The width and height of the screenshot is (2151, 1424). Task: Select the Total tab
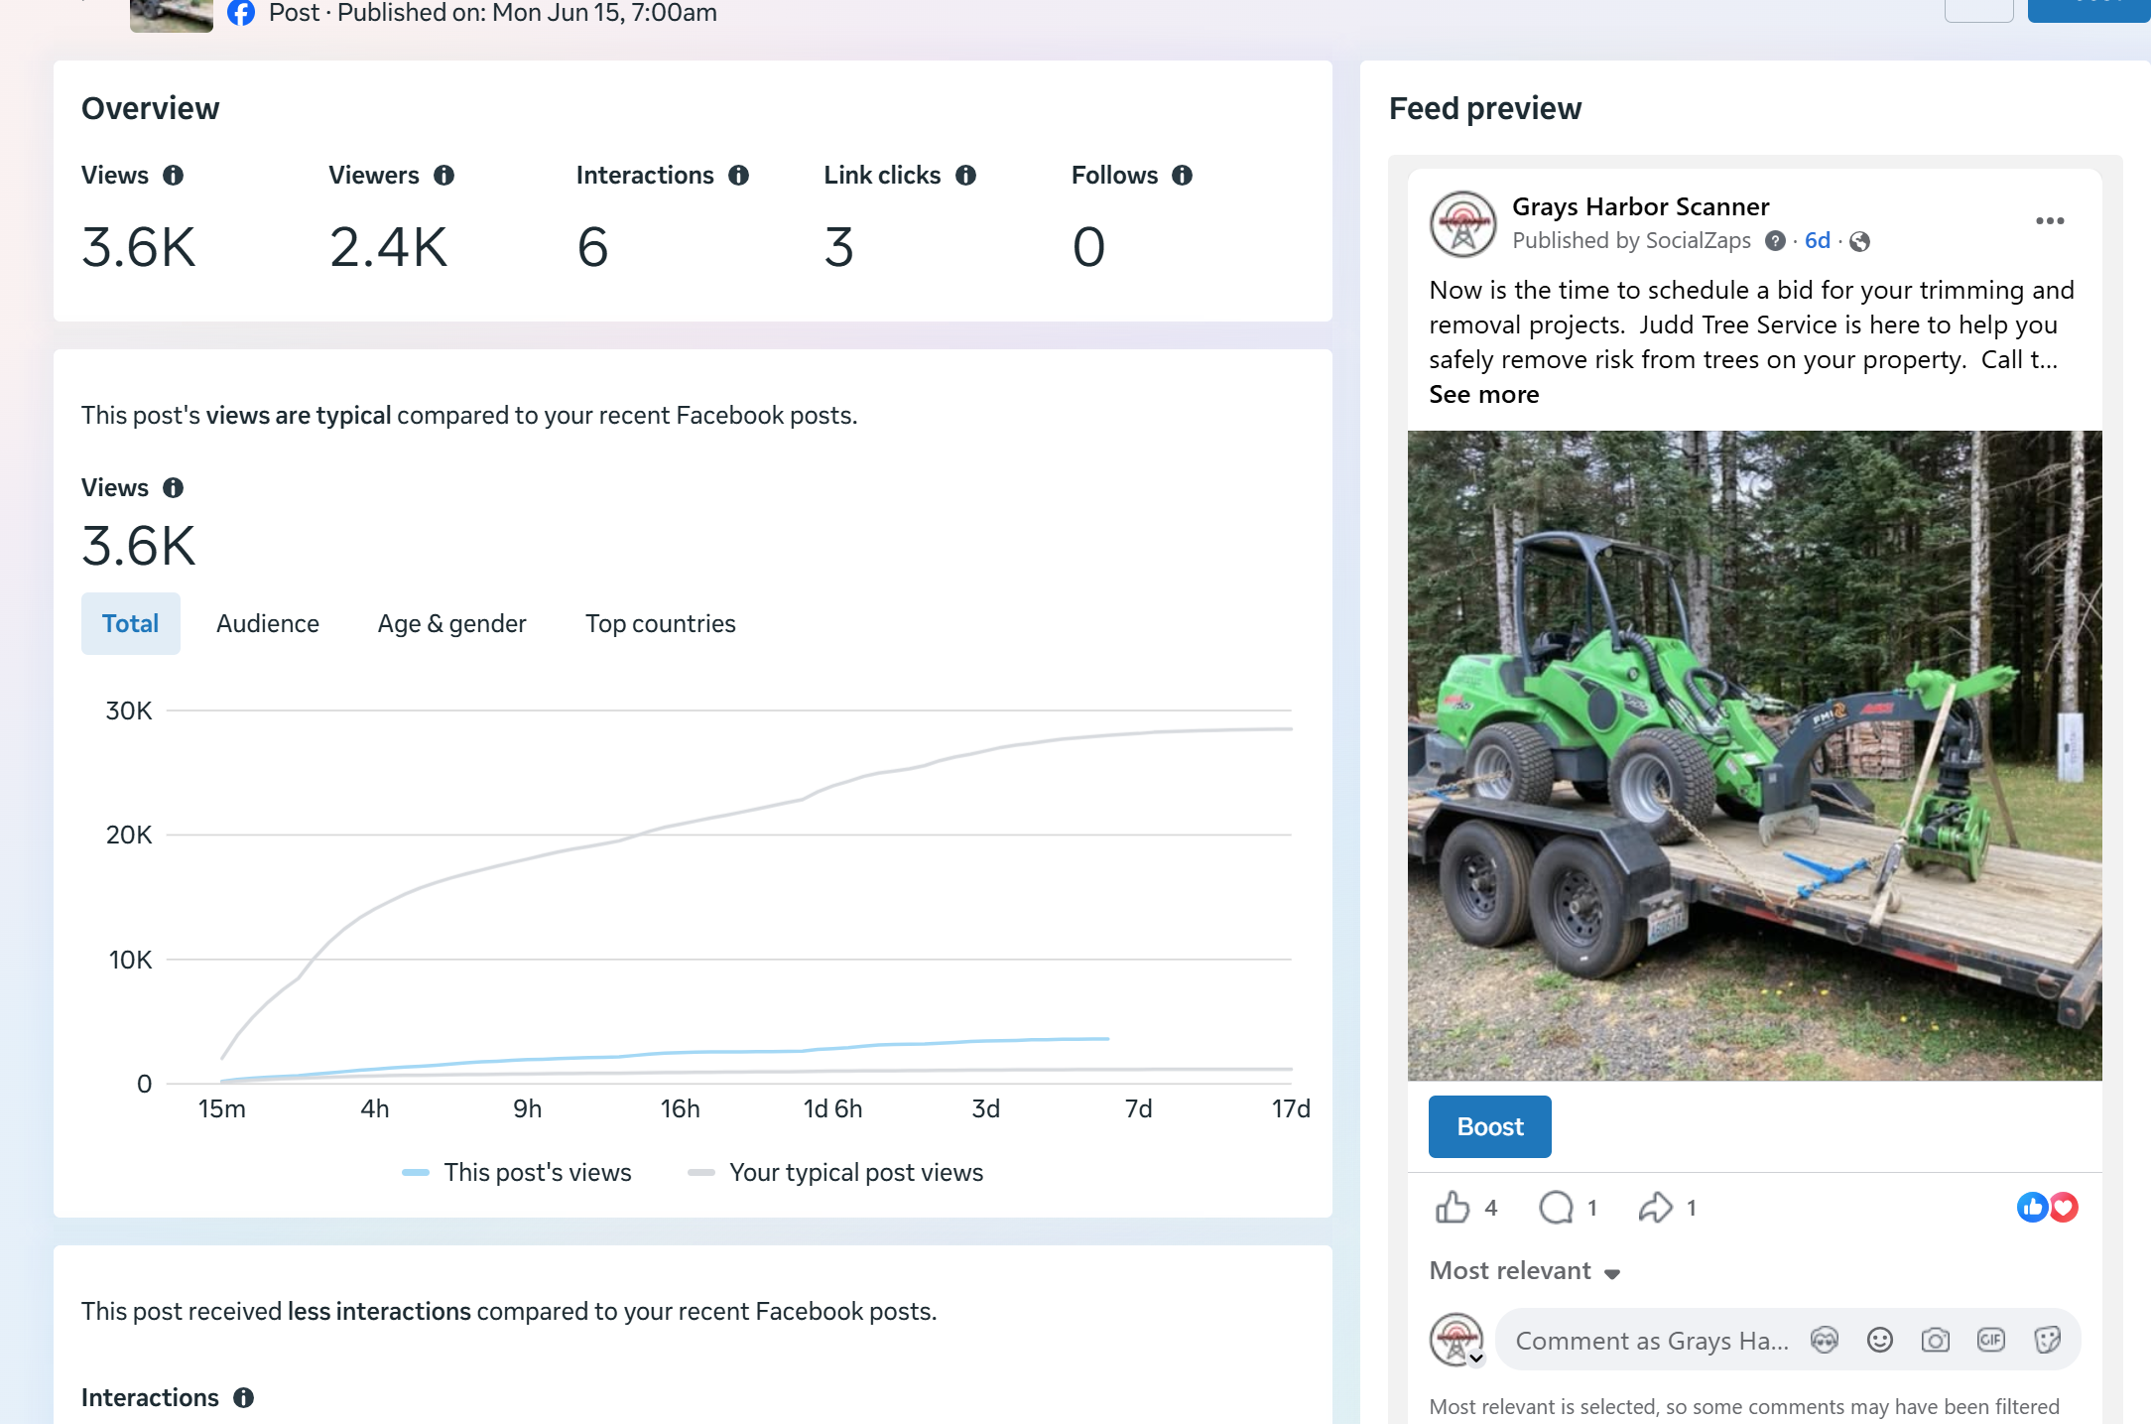(x=131, y=623)
